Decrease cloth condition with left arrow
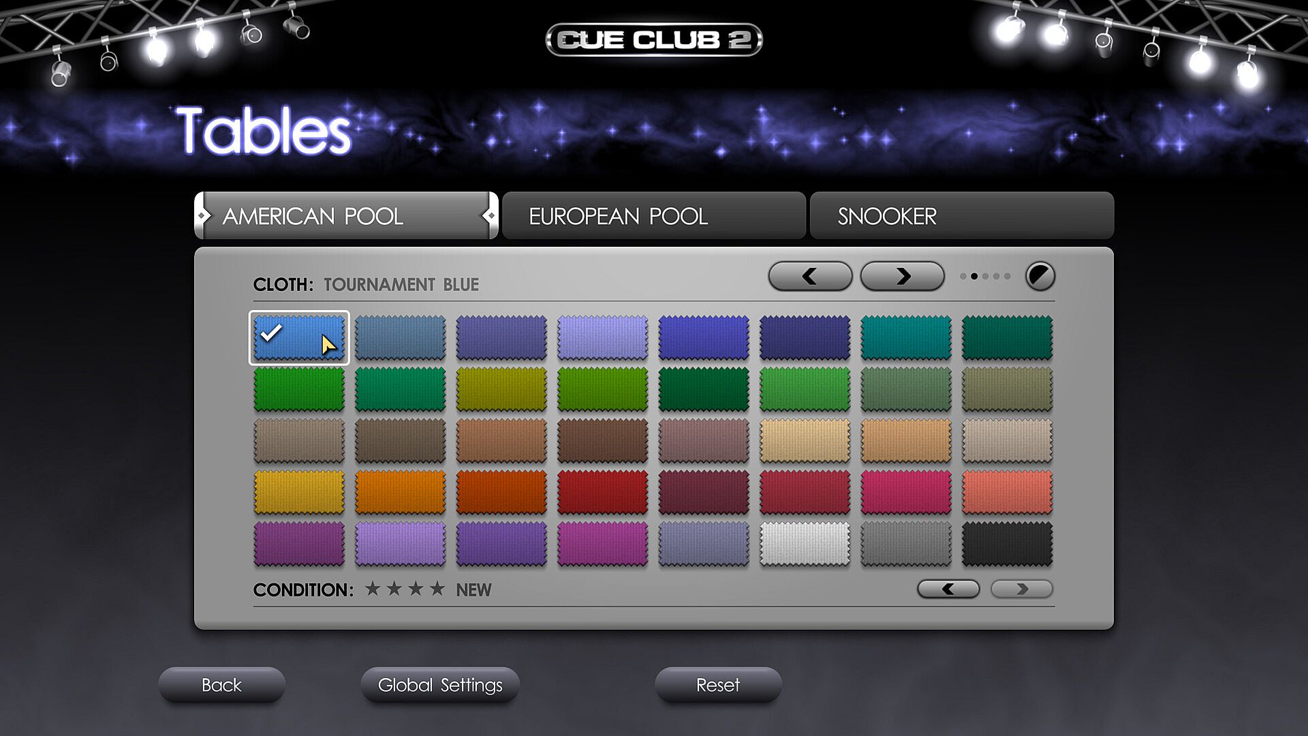 (x=948, y=589)
